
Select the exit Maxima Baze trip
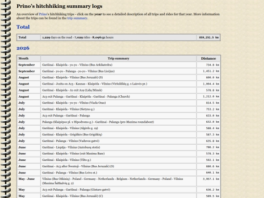[118, 154]
